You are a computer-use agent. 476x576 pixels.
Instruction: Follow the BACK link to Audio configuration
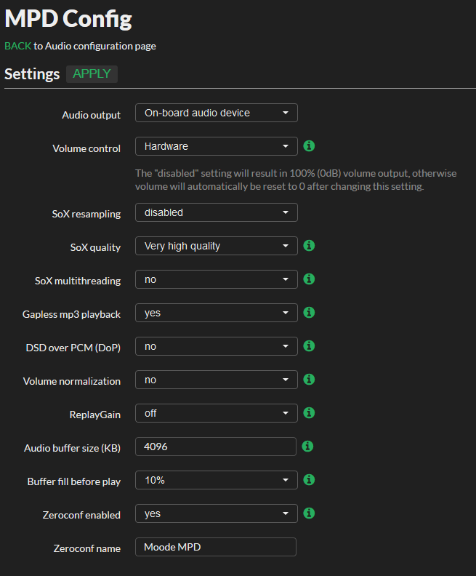(17, 46)
